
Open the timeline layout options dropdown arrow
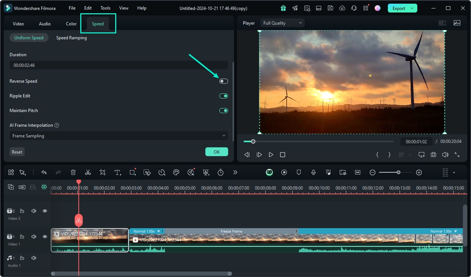pyautogui.click(x=454, y=172)
